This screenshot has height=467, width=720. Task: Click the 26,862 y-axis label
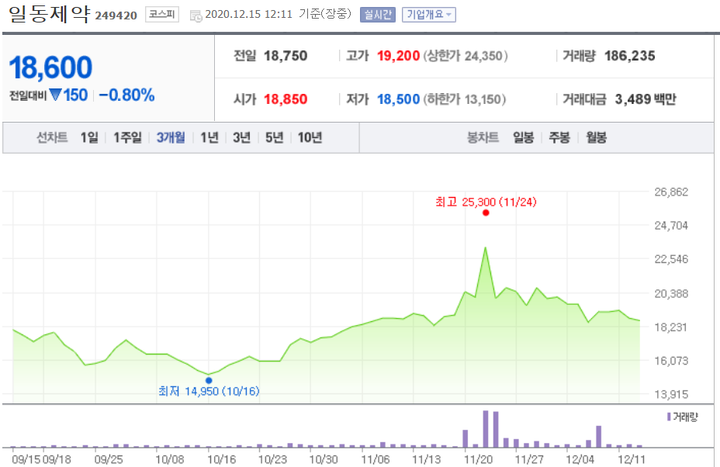coord(671,192)
